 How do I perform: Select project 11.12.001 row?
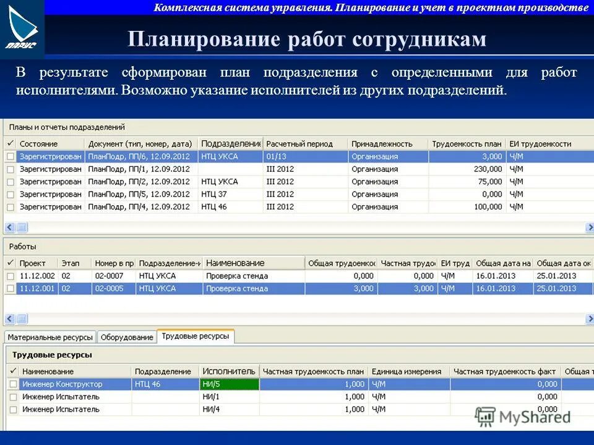[37, 289]
